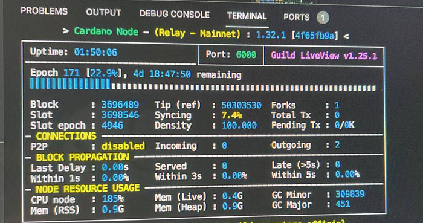Open the PORTS tab
Viewport: 423px width, 223px height.
coord(296,18)
